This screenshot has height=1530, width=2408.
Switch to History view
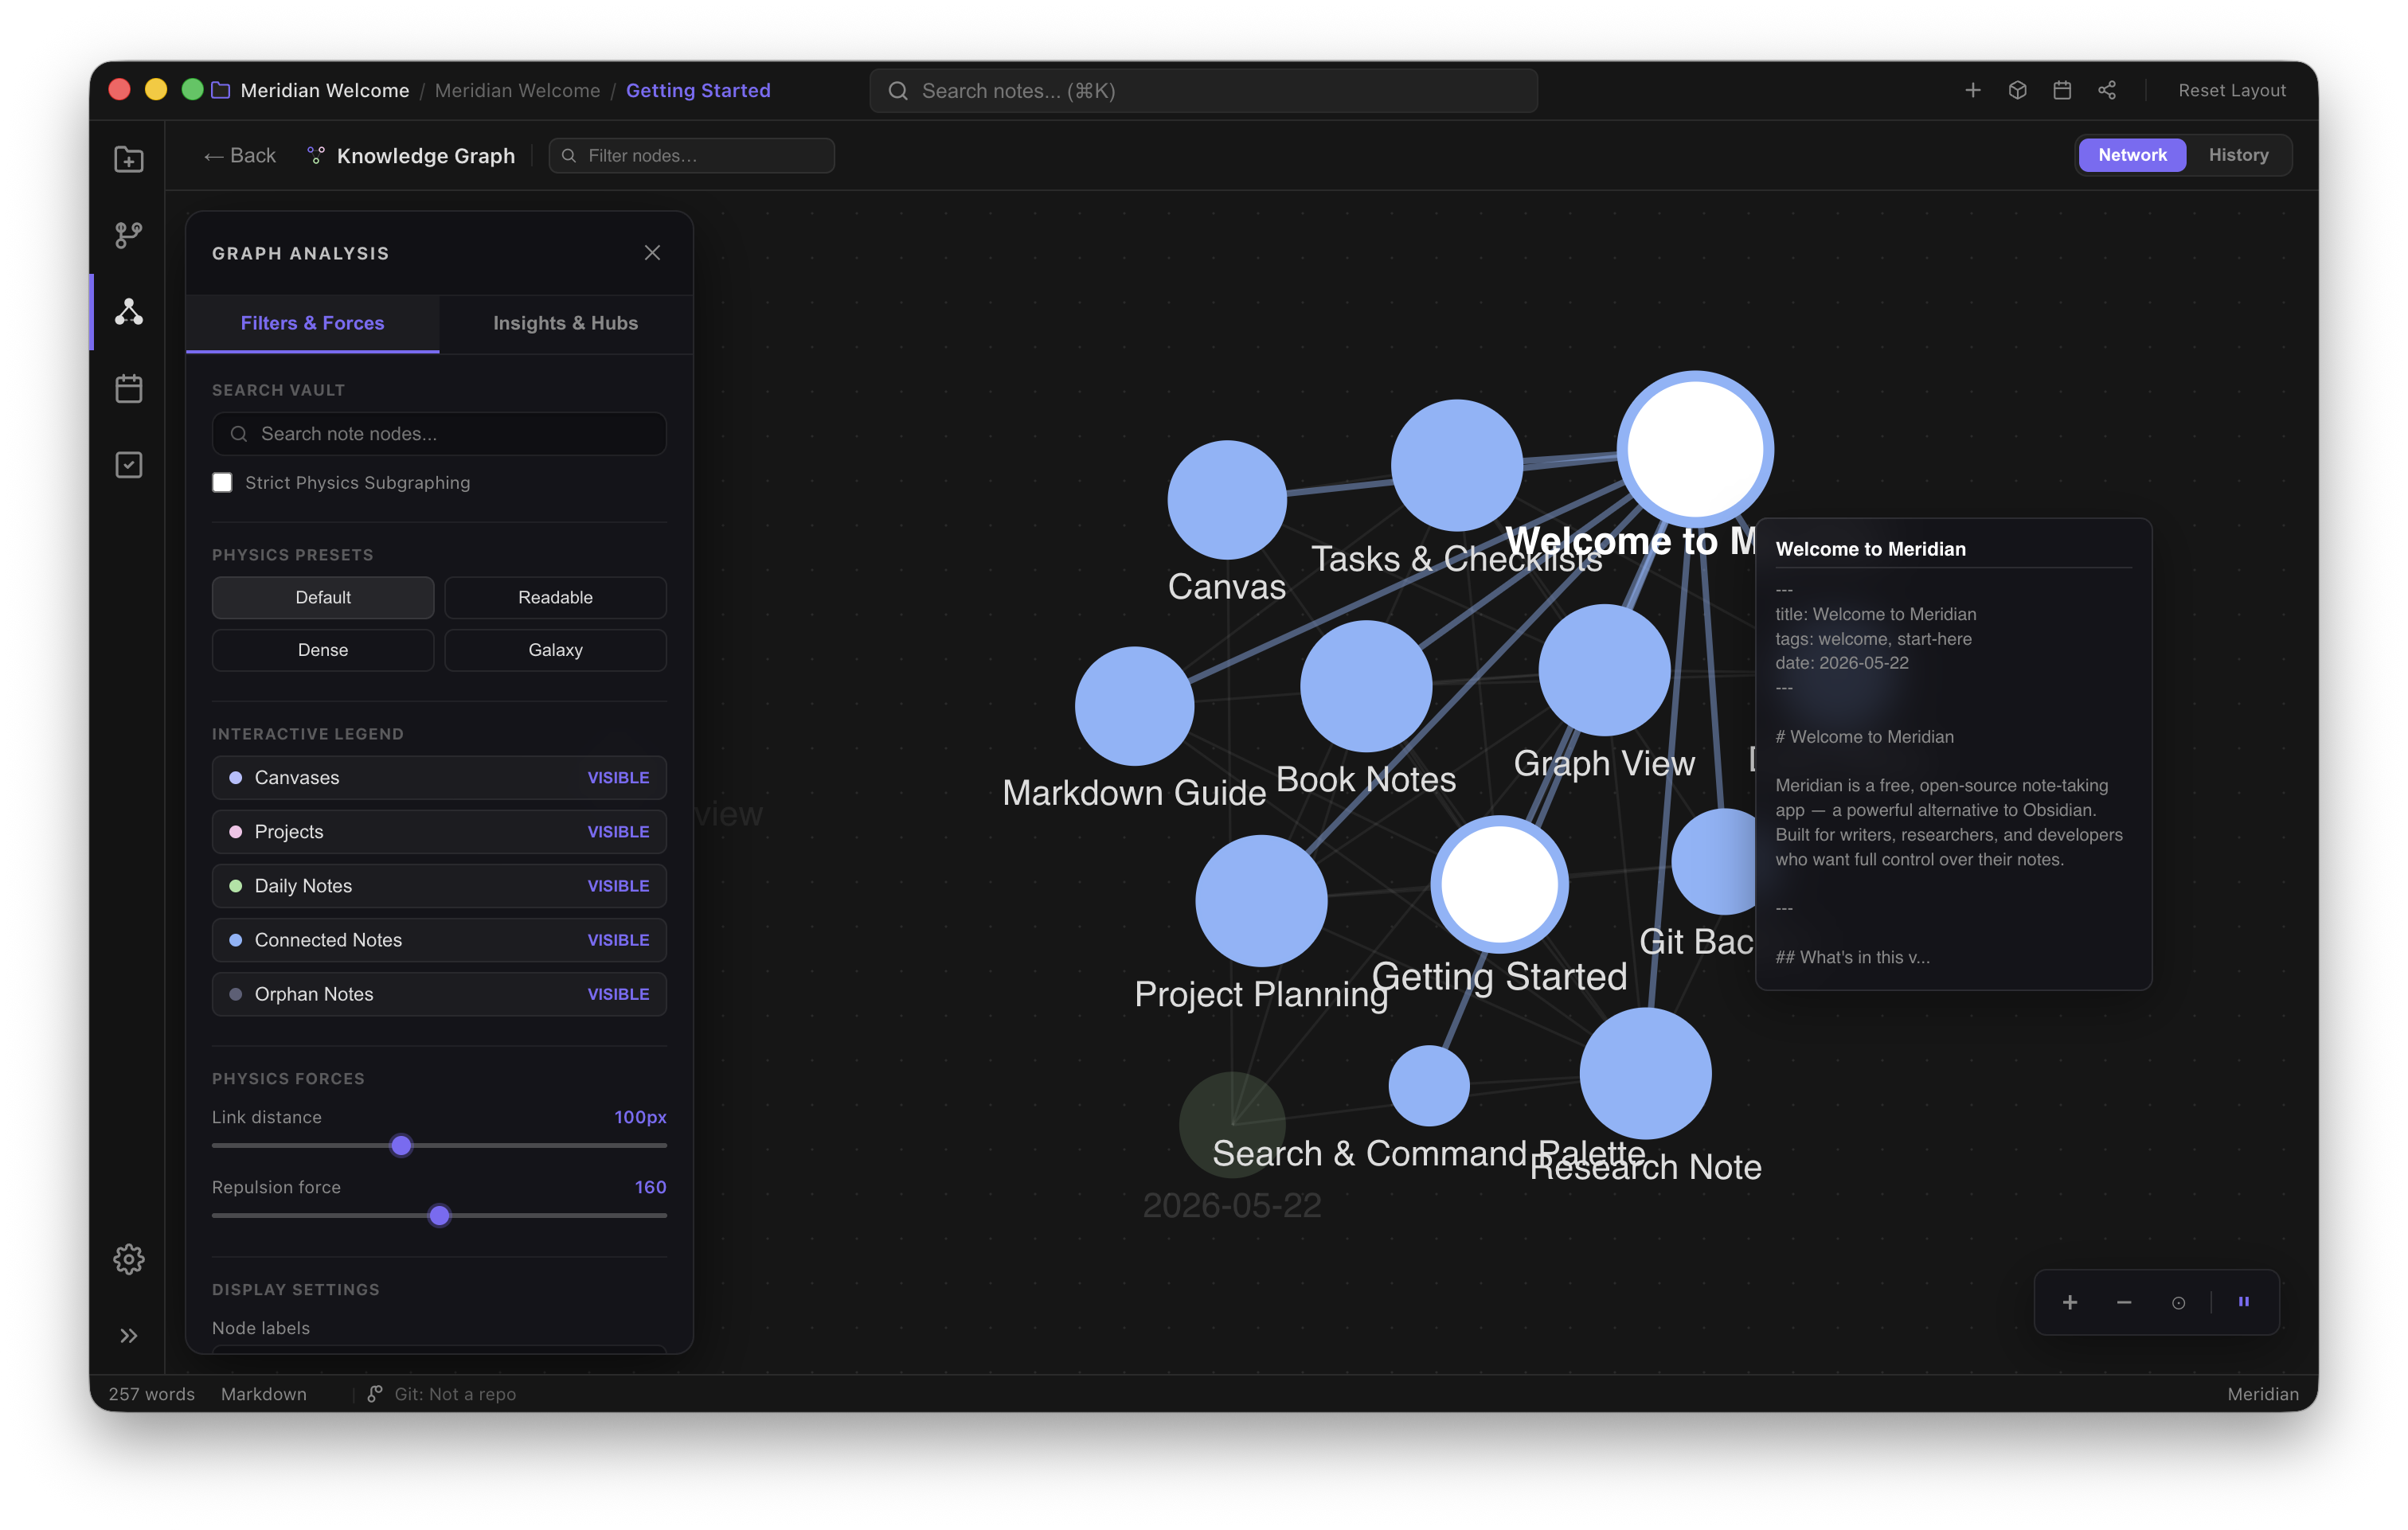click(x=2238, y=155)
